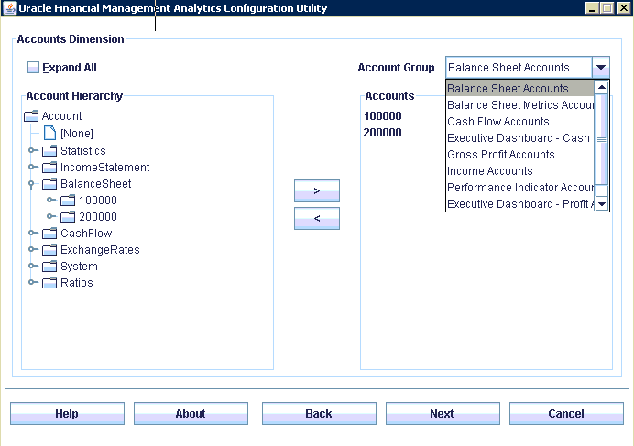Image resolution: width=634 pixels, height=446 pixels.
Task: Select Executive Dashboard - Profit option
Action: click(520, 204)
